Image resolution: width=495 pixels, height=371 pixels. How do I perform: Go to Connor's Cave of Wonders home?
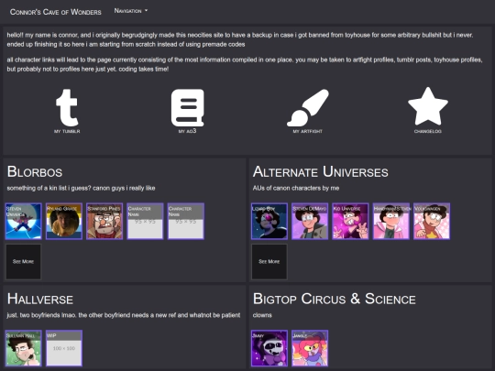(x=56, y=12)
